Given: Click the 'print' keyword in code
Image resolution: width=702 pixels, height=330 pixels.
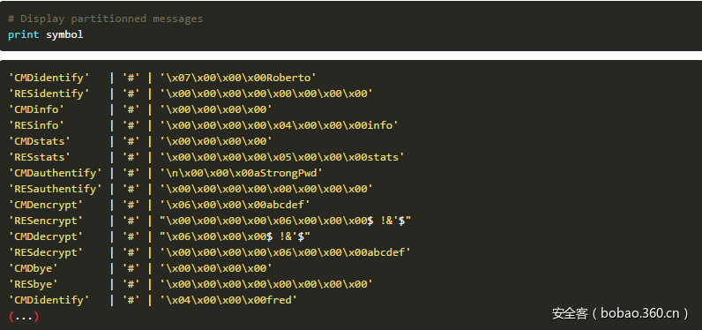Looking at the screenshot, I should tap(23, 35).
